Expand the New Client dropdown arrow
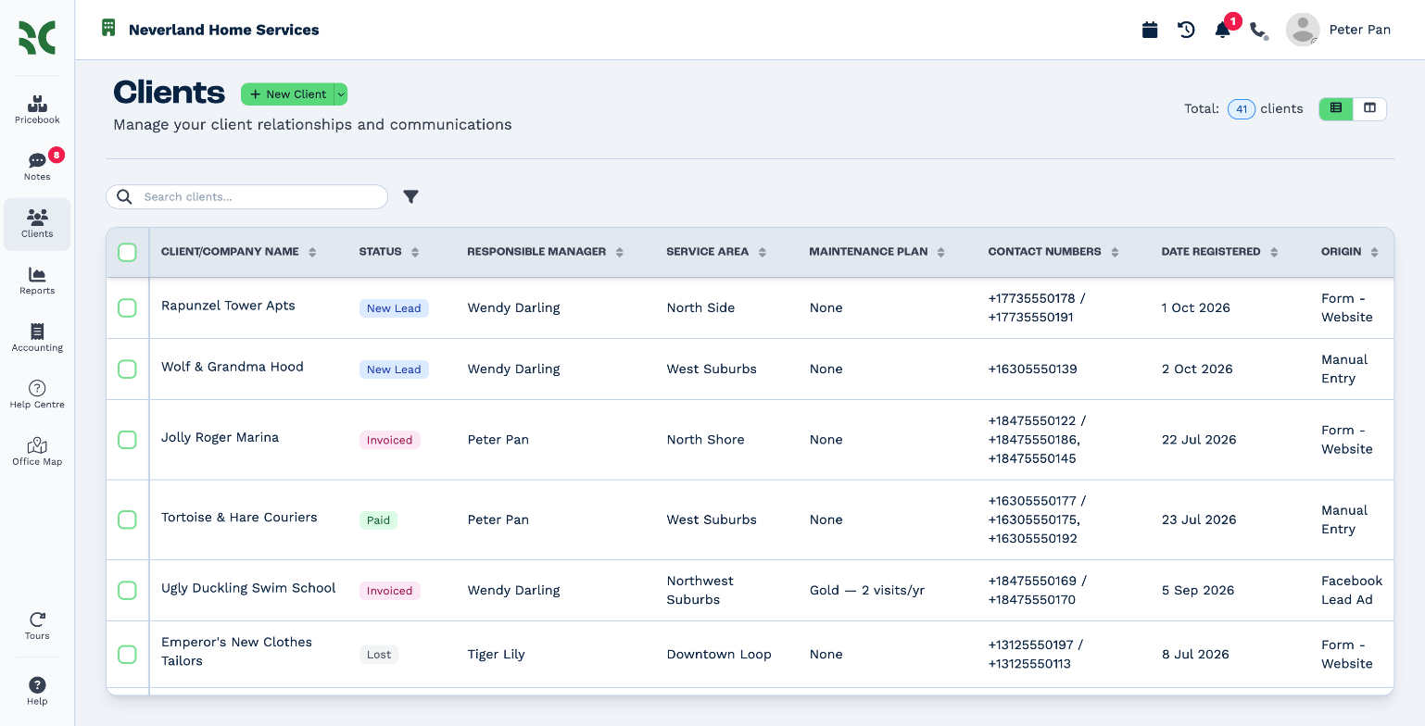The height and width of the screenshot is (726, 1425). (341, 94)
